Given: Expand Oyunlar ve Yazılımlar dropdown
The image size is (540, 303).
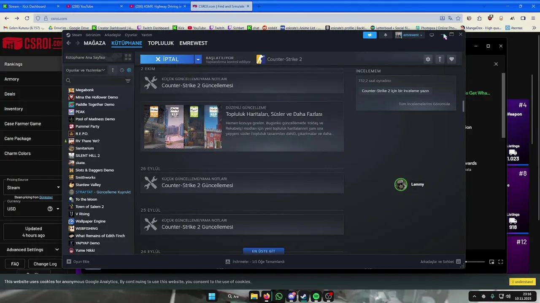Looking at the screenshot, I should coord(86,70).
